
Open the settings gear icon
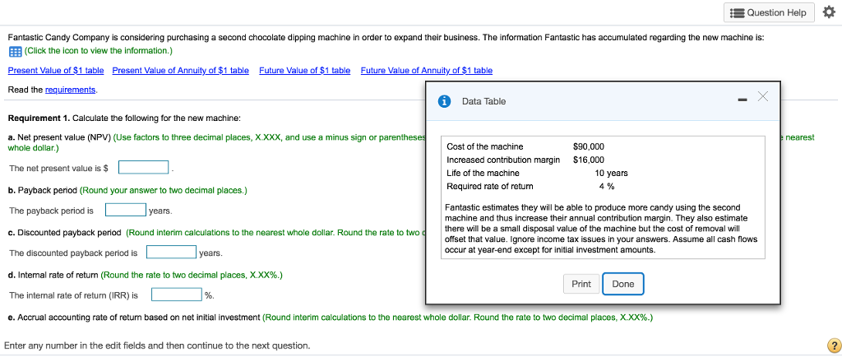(x=829, y=12)
